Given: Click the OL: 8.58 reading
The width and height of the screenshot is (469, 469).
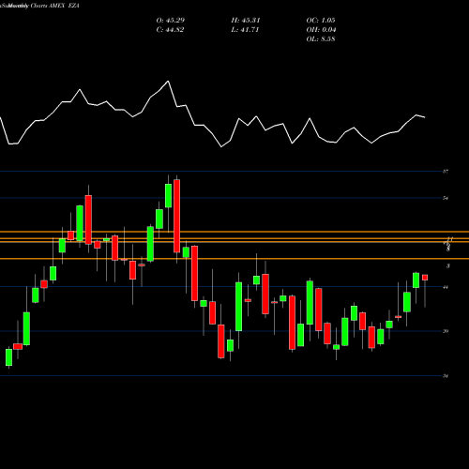Looking at the screenshot, I should (x=321, y=39).
